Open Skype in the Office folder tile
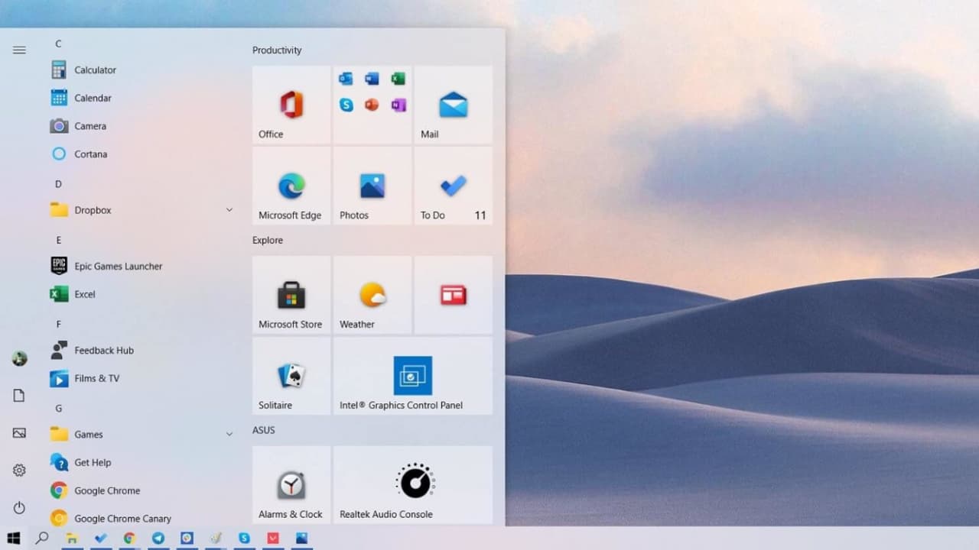Viewport: 979px width, 550px height. pyautogui.click(x=346, y=105)
